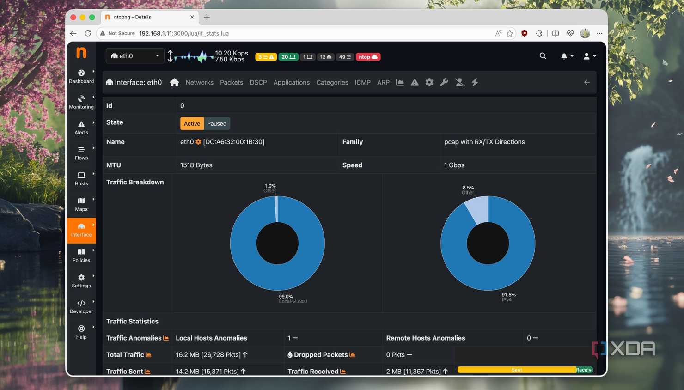This screenshot has width=684, height=390.
Task: Click the red ntop cloud badge
Action: pos(368,57)
